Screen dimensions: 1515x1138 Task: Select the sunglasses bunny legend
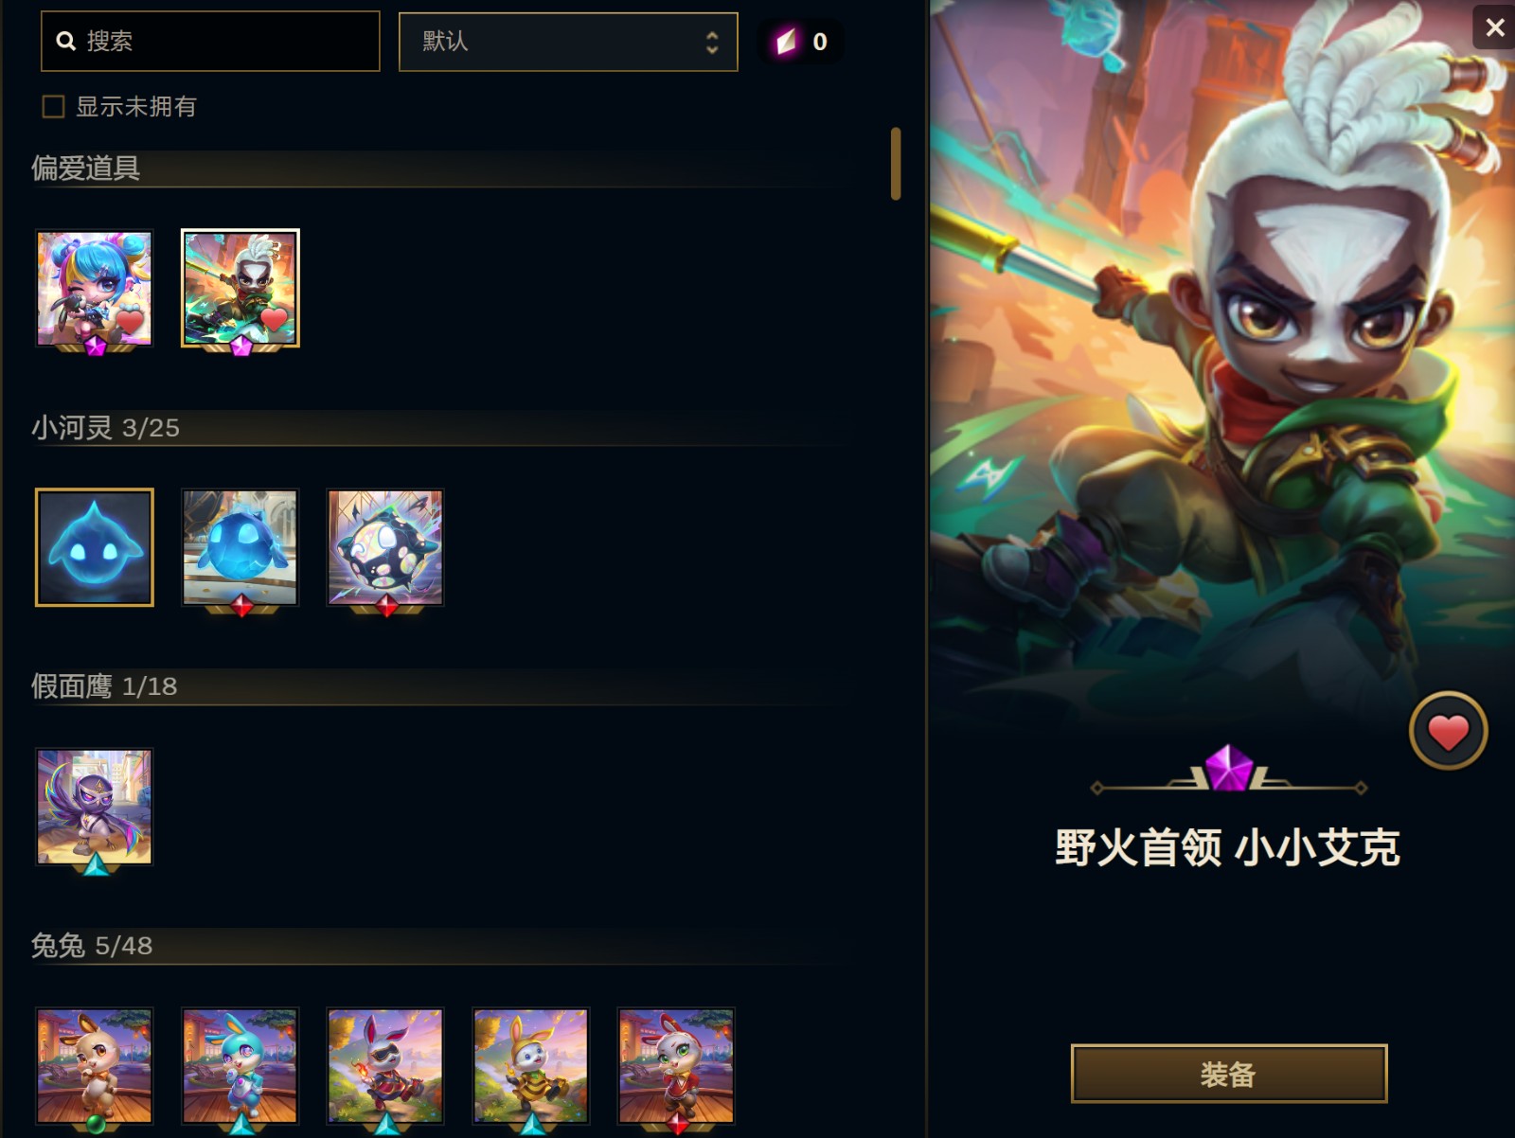click(x=385, y=1066)
